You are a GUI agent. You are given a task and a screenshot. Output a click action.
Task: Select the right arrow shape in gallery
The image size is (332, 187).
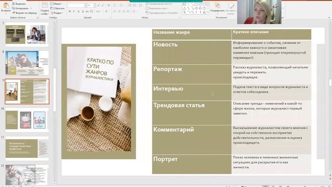196,8
